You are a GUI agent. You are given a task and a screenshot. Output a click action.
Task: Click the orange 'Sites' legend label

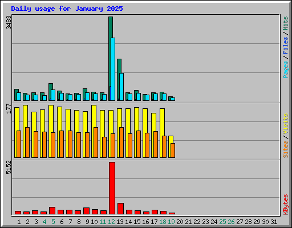pos(285,149)
